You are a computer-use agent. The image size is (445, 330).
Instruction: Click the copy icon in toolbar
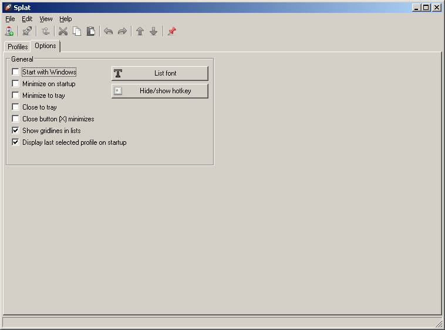point(77,32)
